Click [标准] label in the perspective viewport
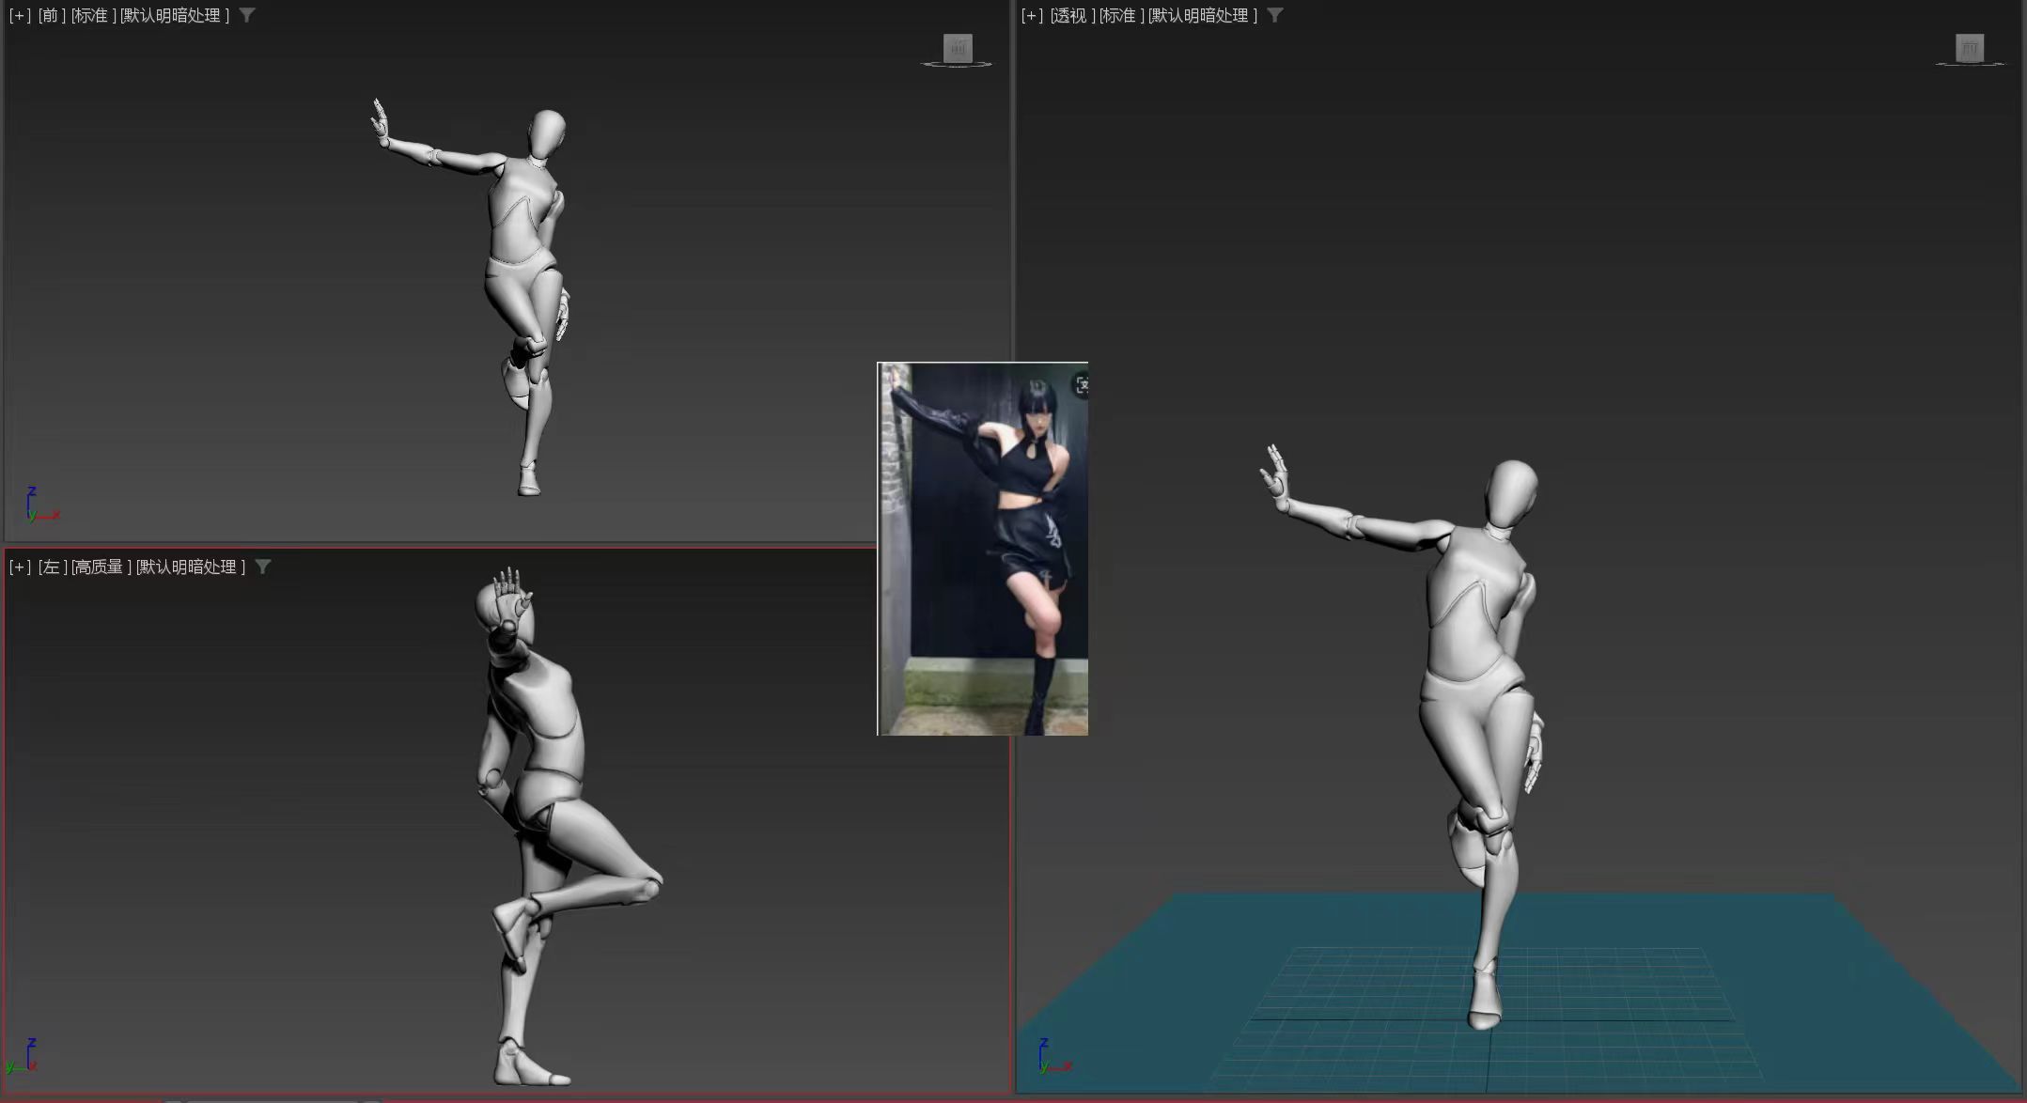 (1121, 16)
